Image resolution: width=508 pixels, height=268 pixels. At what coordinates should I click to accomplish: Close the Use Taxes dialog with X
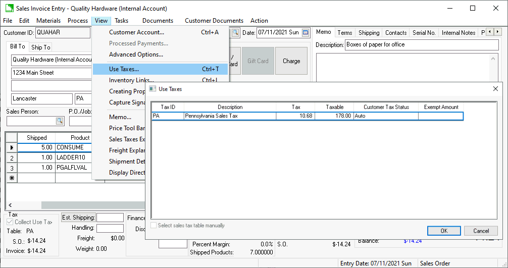[495, 89]
